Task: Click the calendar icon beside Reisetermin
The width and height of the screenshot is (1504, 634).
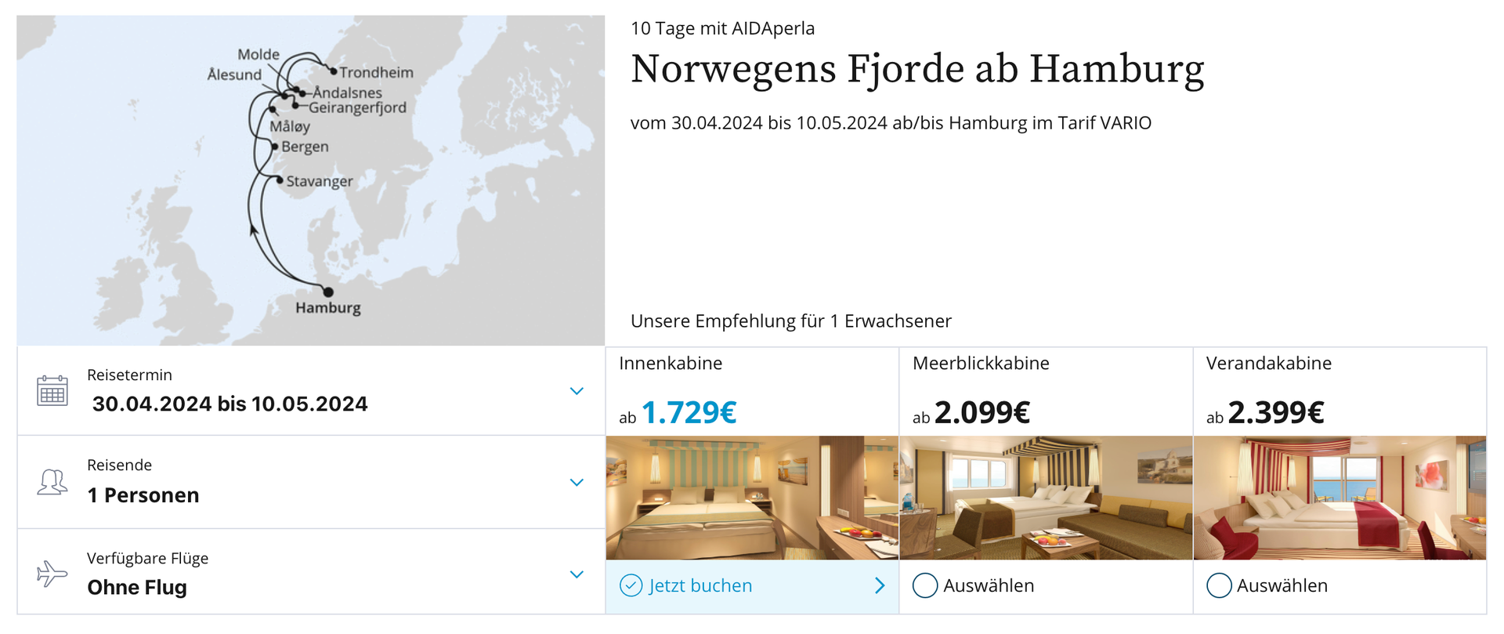Action: (x=52, y=390)
